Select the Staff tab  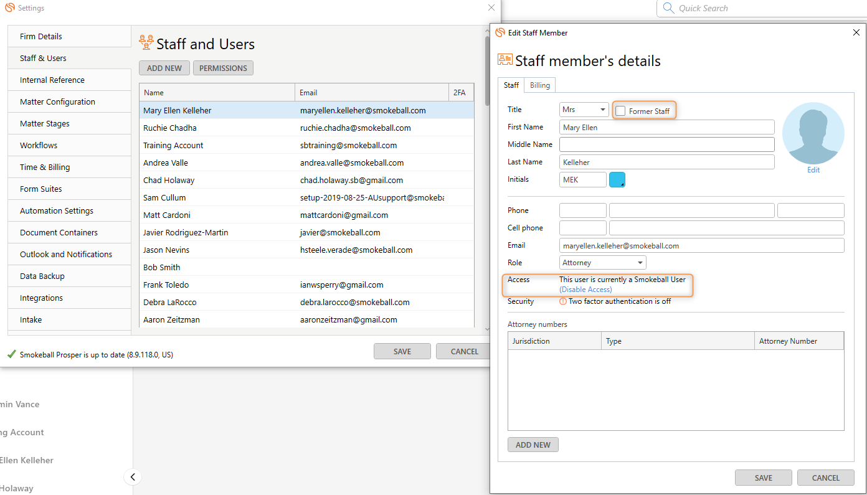(511, 85)
